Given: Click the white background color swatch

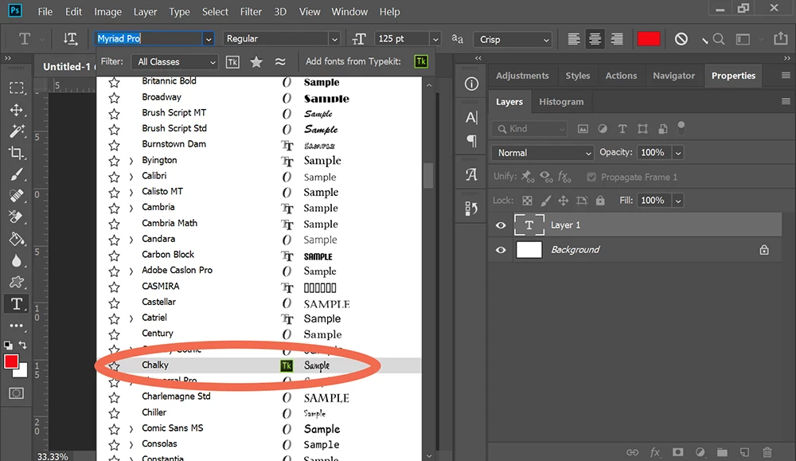Looking at the screenshot, I should tap(21, 372).
